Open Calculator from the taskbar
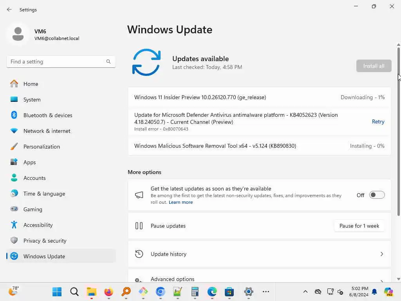This screenshot has height=301, width=401. coord(195,292)
